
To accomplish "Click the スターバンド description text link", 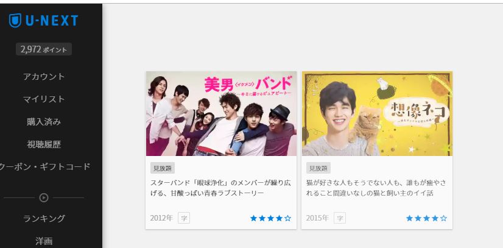I will pyautogui.click(x=220, y=188).
